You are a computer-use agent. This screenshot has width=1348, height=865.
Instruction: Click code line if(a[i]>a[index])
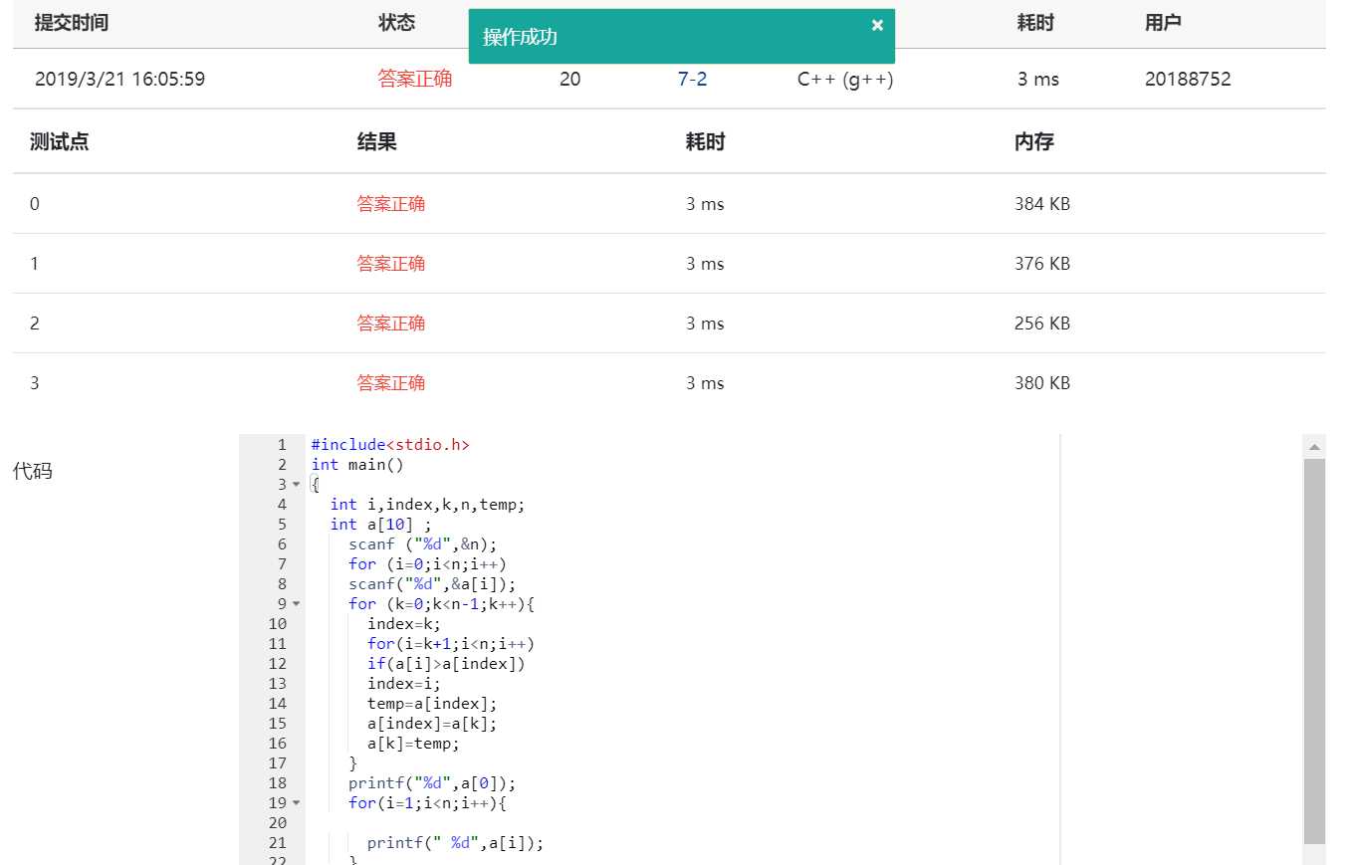[x=446, y=664]
